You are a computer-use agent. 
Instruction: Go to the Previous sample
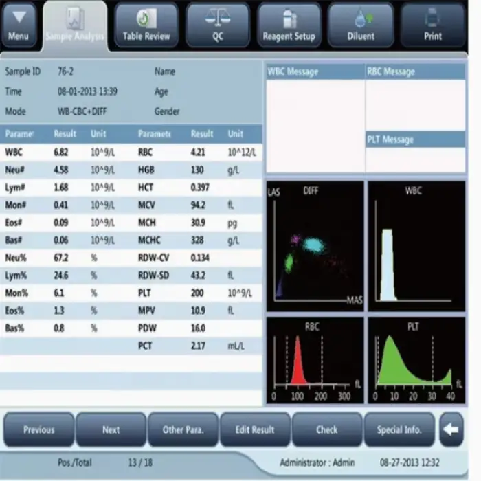coord(39,430)
